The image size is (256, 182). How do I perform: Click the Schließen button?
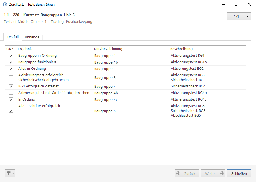coord(239,173)
